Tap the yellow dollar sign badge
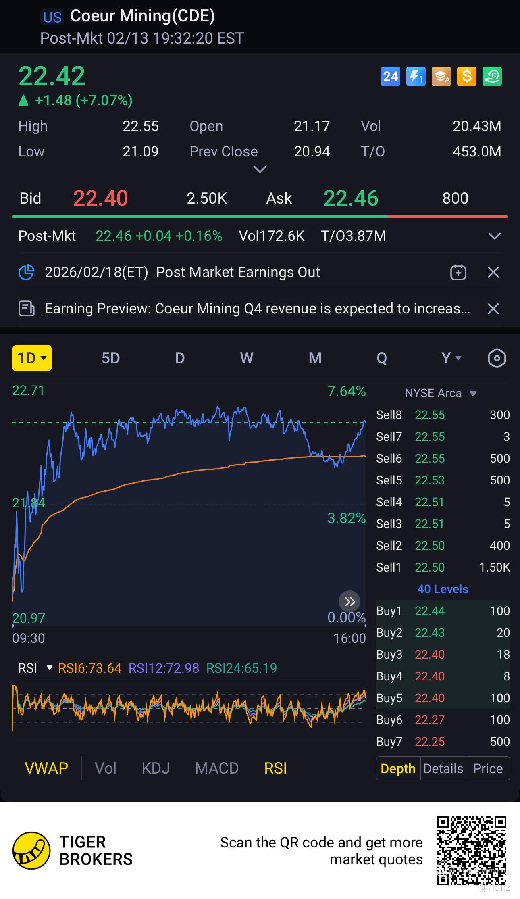This screenshot has height=899, width=520. [x=466, y=76]
